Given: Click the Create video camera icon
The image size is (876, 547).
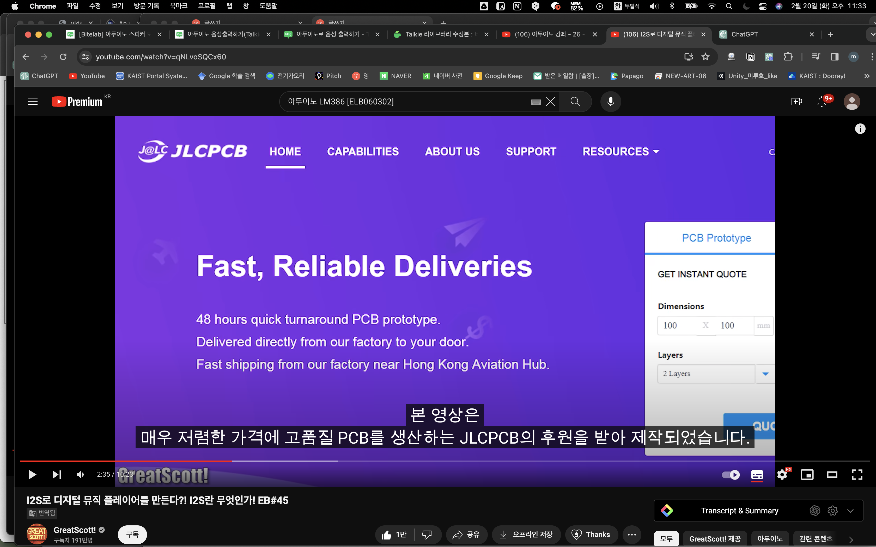Looking at the screenshot, I should click(796, 102).
